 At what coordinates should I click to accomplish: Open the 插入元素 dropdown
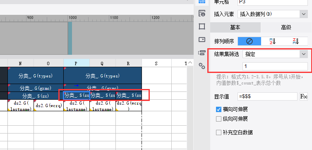pyautogui.click(x=273, y=14)
